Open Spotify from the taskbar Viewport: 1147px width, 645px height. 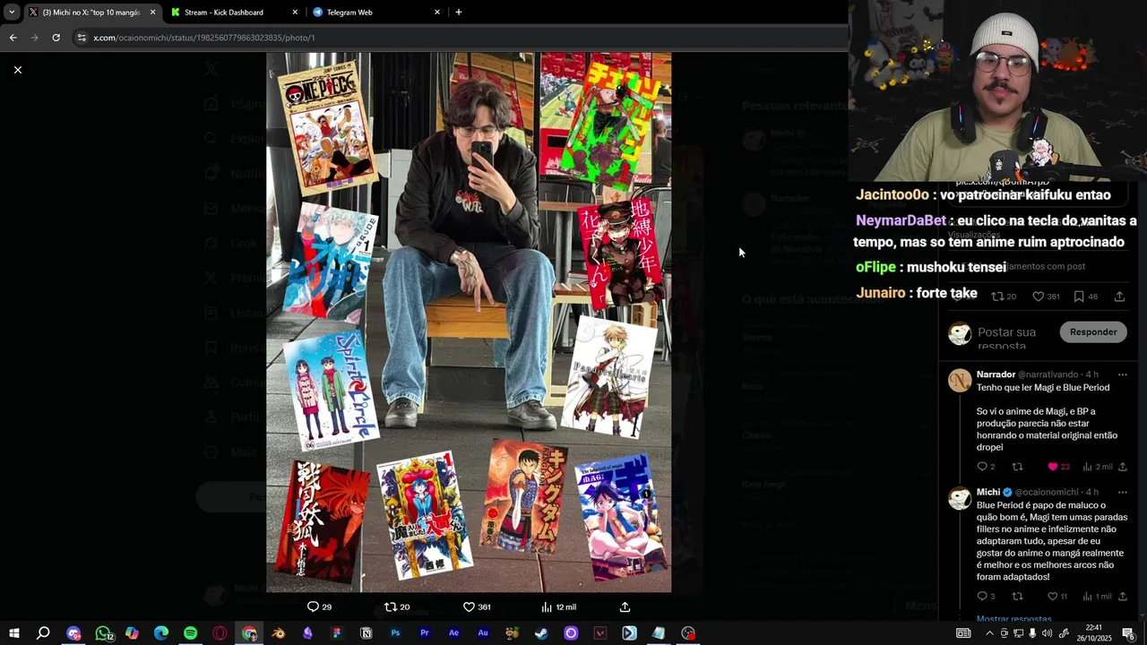click(190, 633)
